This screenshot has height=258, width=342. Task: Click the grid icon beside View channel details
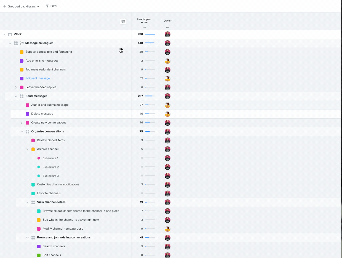pos(33,202)
